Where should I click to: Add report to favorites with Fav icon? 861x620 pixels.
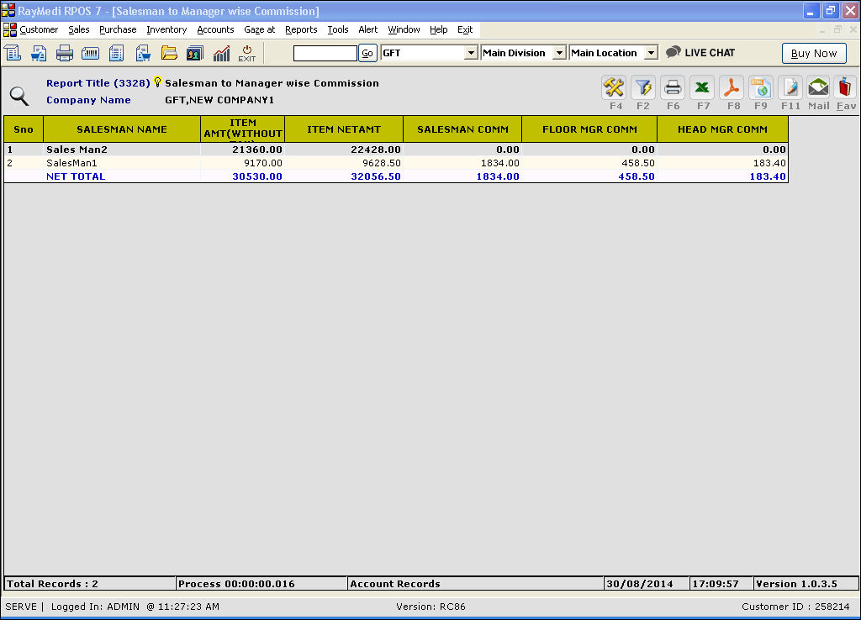(x=846, y=87)
